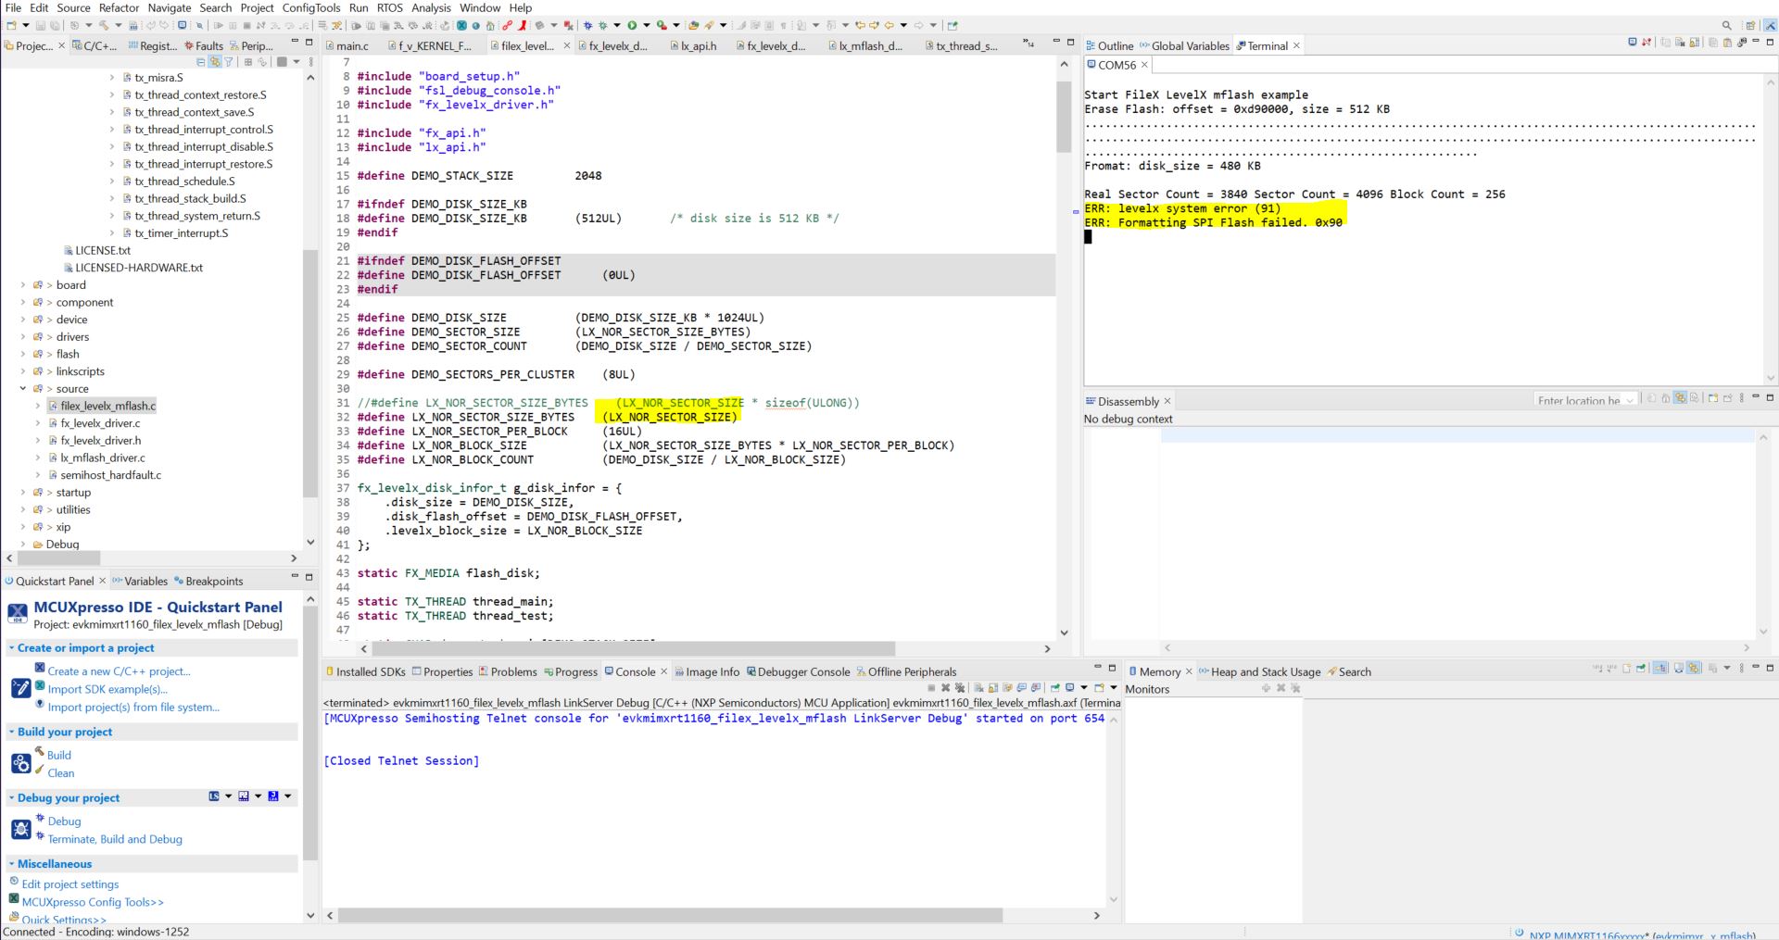The image size is (1779, 940).
Task: Click the Build hammer icon in the toolbar
Action: [x=103, y=26]
